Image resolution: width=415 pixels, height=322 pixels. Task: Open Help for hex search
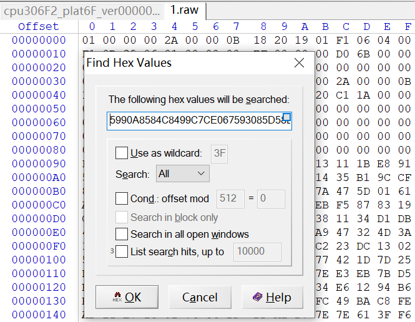(x=272, y=297)
